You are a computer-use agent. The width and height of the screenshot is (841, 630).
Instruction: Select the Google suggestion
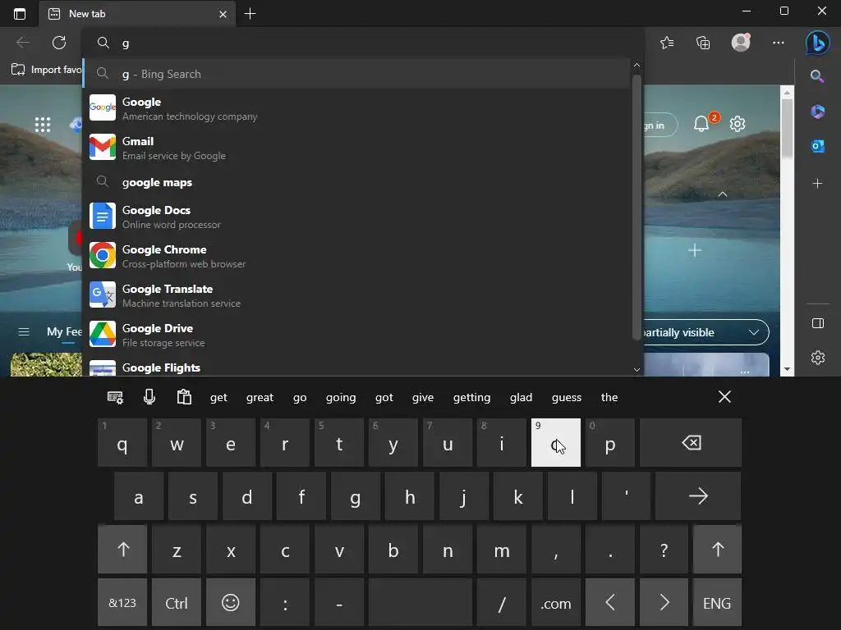357,109
